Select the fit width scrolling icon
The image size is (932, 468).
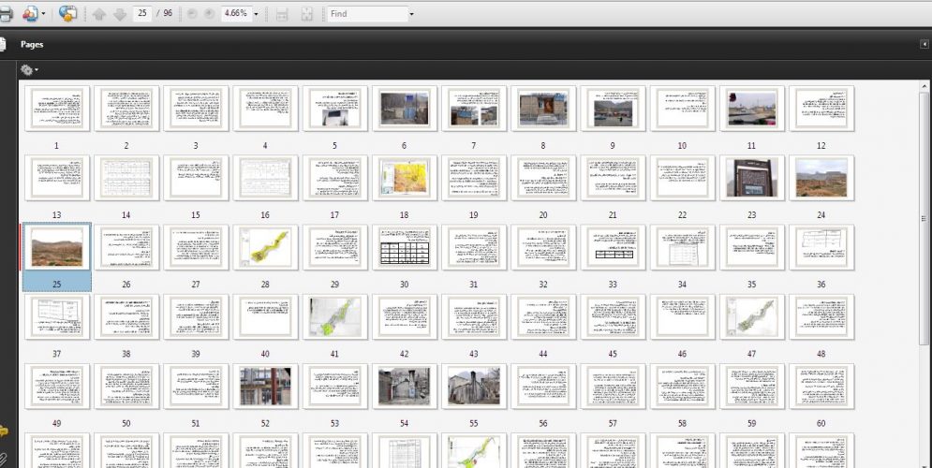[282, 14]
